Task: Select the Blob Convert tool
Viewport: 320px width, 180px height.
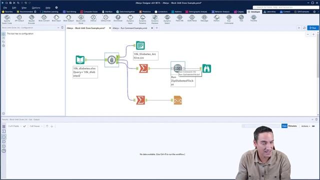Action: coord(44,18)
